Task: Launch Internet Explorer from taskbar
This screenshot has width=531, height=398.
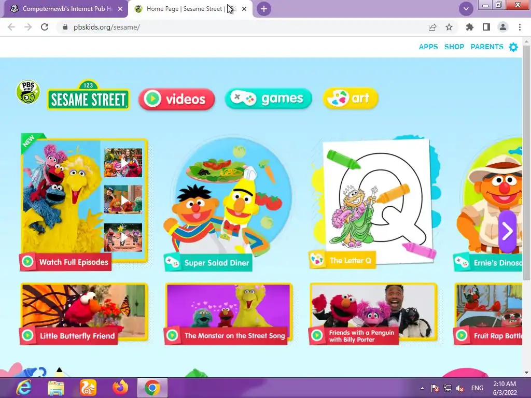Action: pyautogui.click(x=24, y=388)
